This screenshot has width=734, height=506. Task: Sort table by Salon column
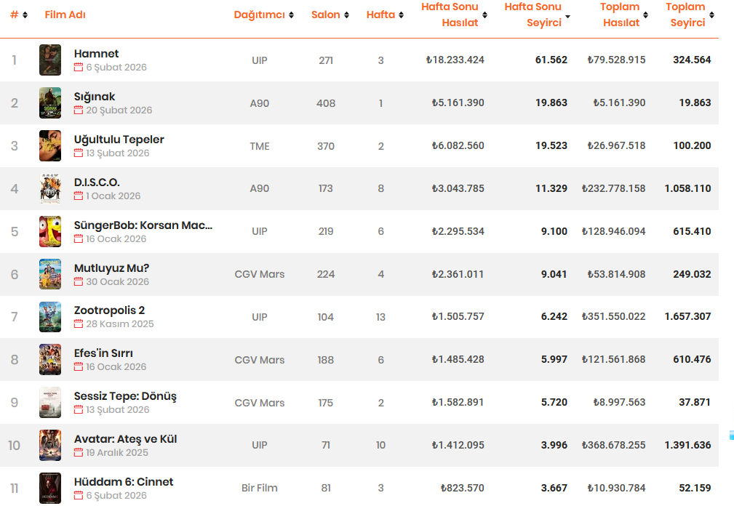tap(346, 15)
